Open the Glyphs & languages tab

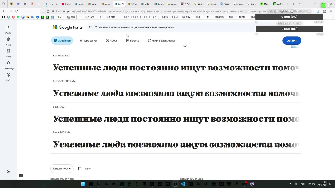pos(162,40)
